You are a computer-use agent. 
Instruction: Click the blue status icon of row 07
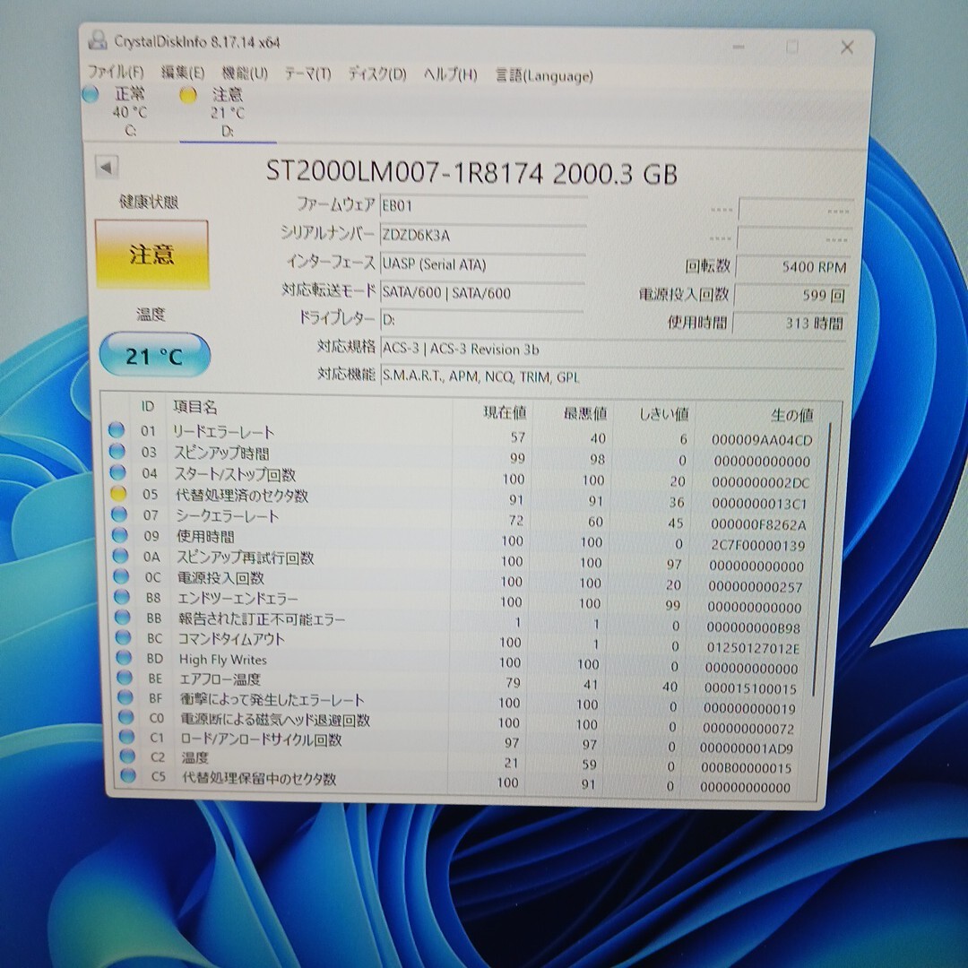(118, 514)
